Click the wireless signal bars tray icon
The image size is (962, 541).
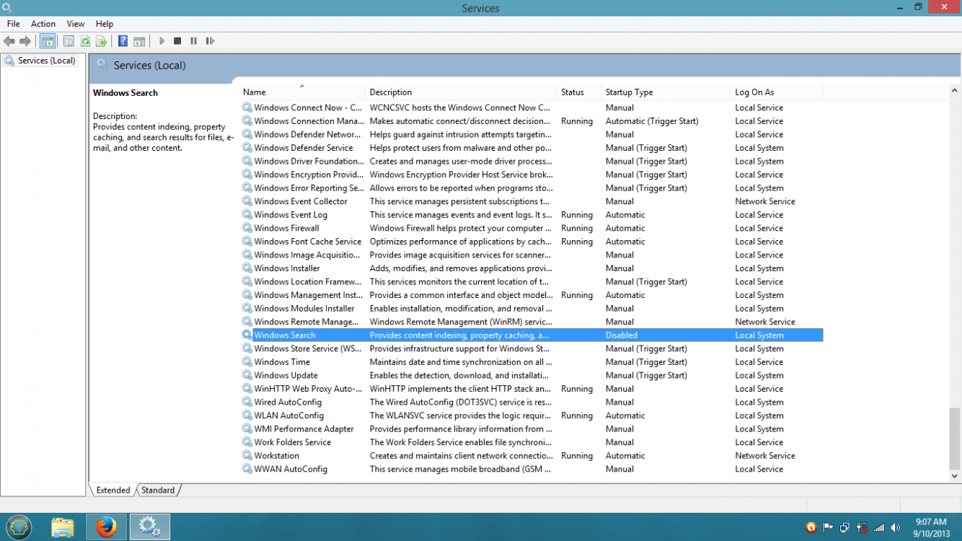point(878,528)
